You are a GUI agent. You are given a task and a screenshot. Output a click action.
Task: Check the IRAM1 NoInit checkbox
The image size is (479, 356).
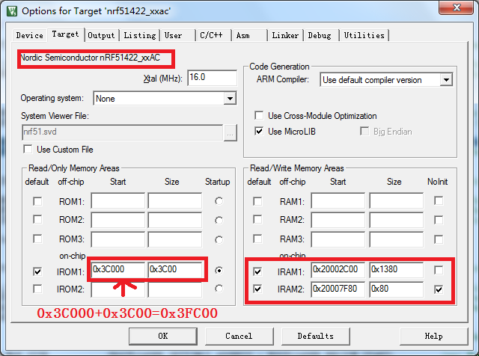tap(439, 270)
